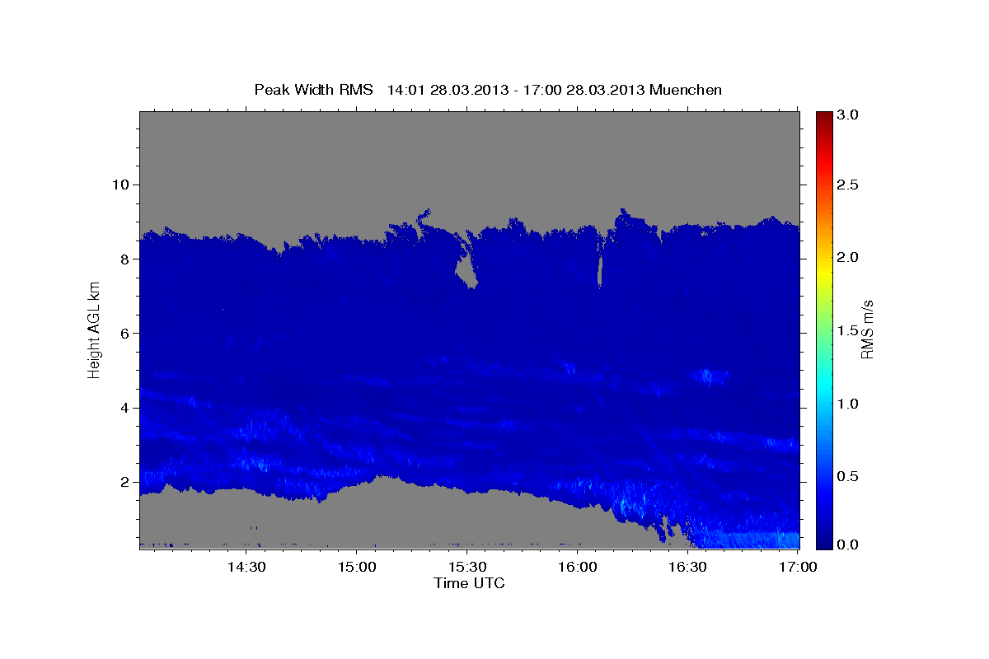
Task: Click the '16:00' time tick label
Action: (578, 568)
